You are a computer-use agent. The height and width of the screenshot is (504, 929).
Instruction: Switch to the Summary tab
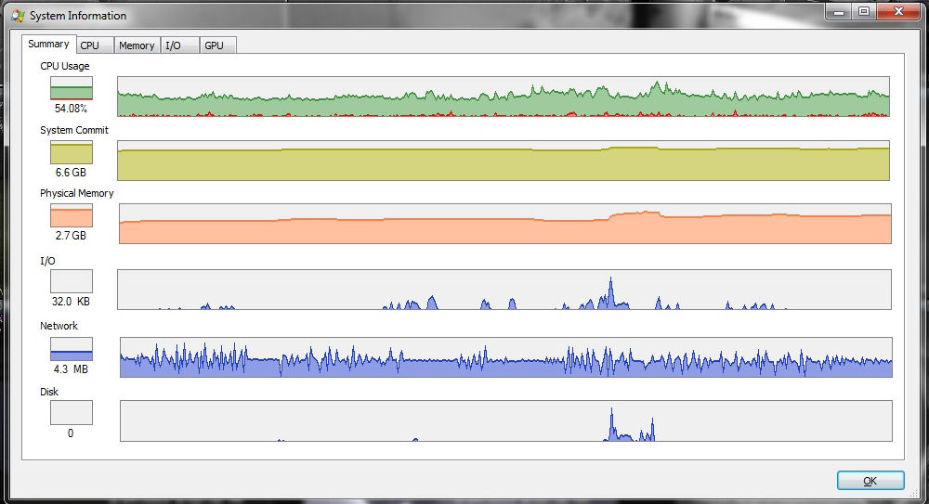click(x=48, y=44)
